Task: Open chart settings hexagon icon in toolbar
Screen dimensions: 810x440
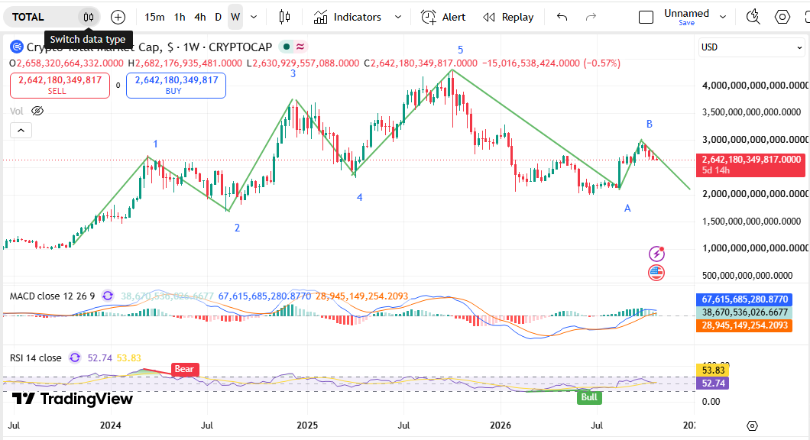Action: [x=782, y=17]
